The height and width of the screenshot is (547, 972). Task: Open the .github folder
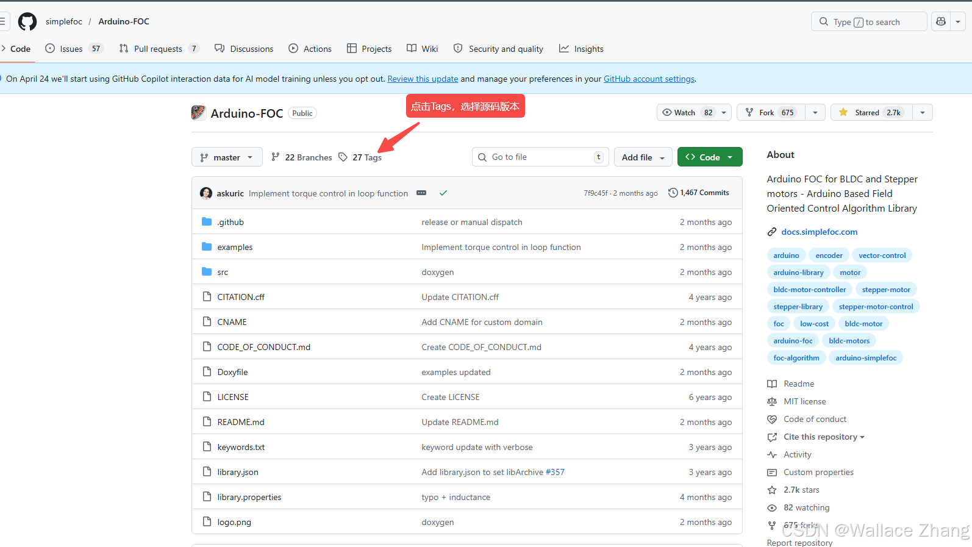click(230, 222)
